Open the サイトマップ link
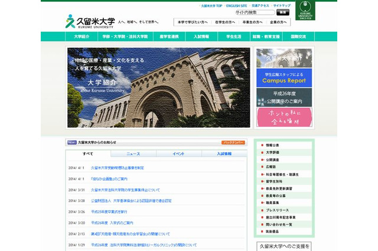The image size is (378, 251). 282,6
